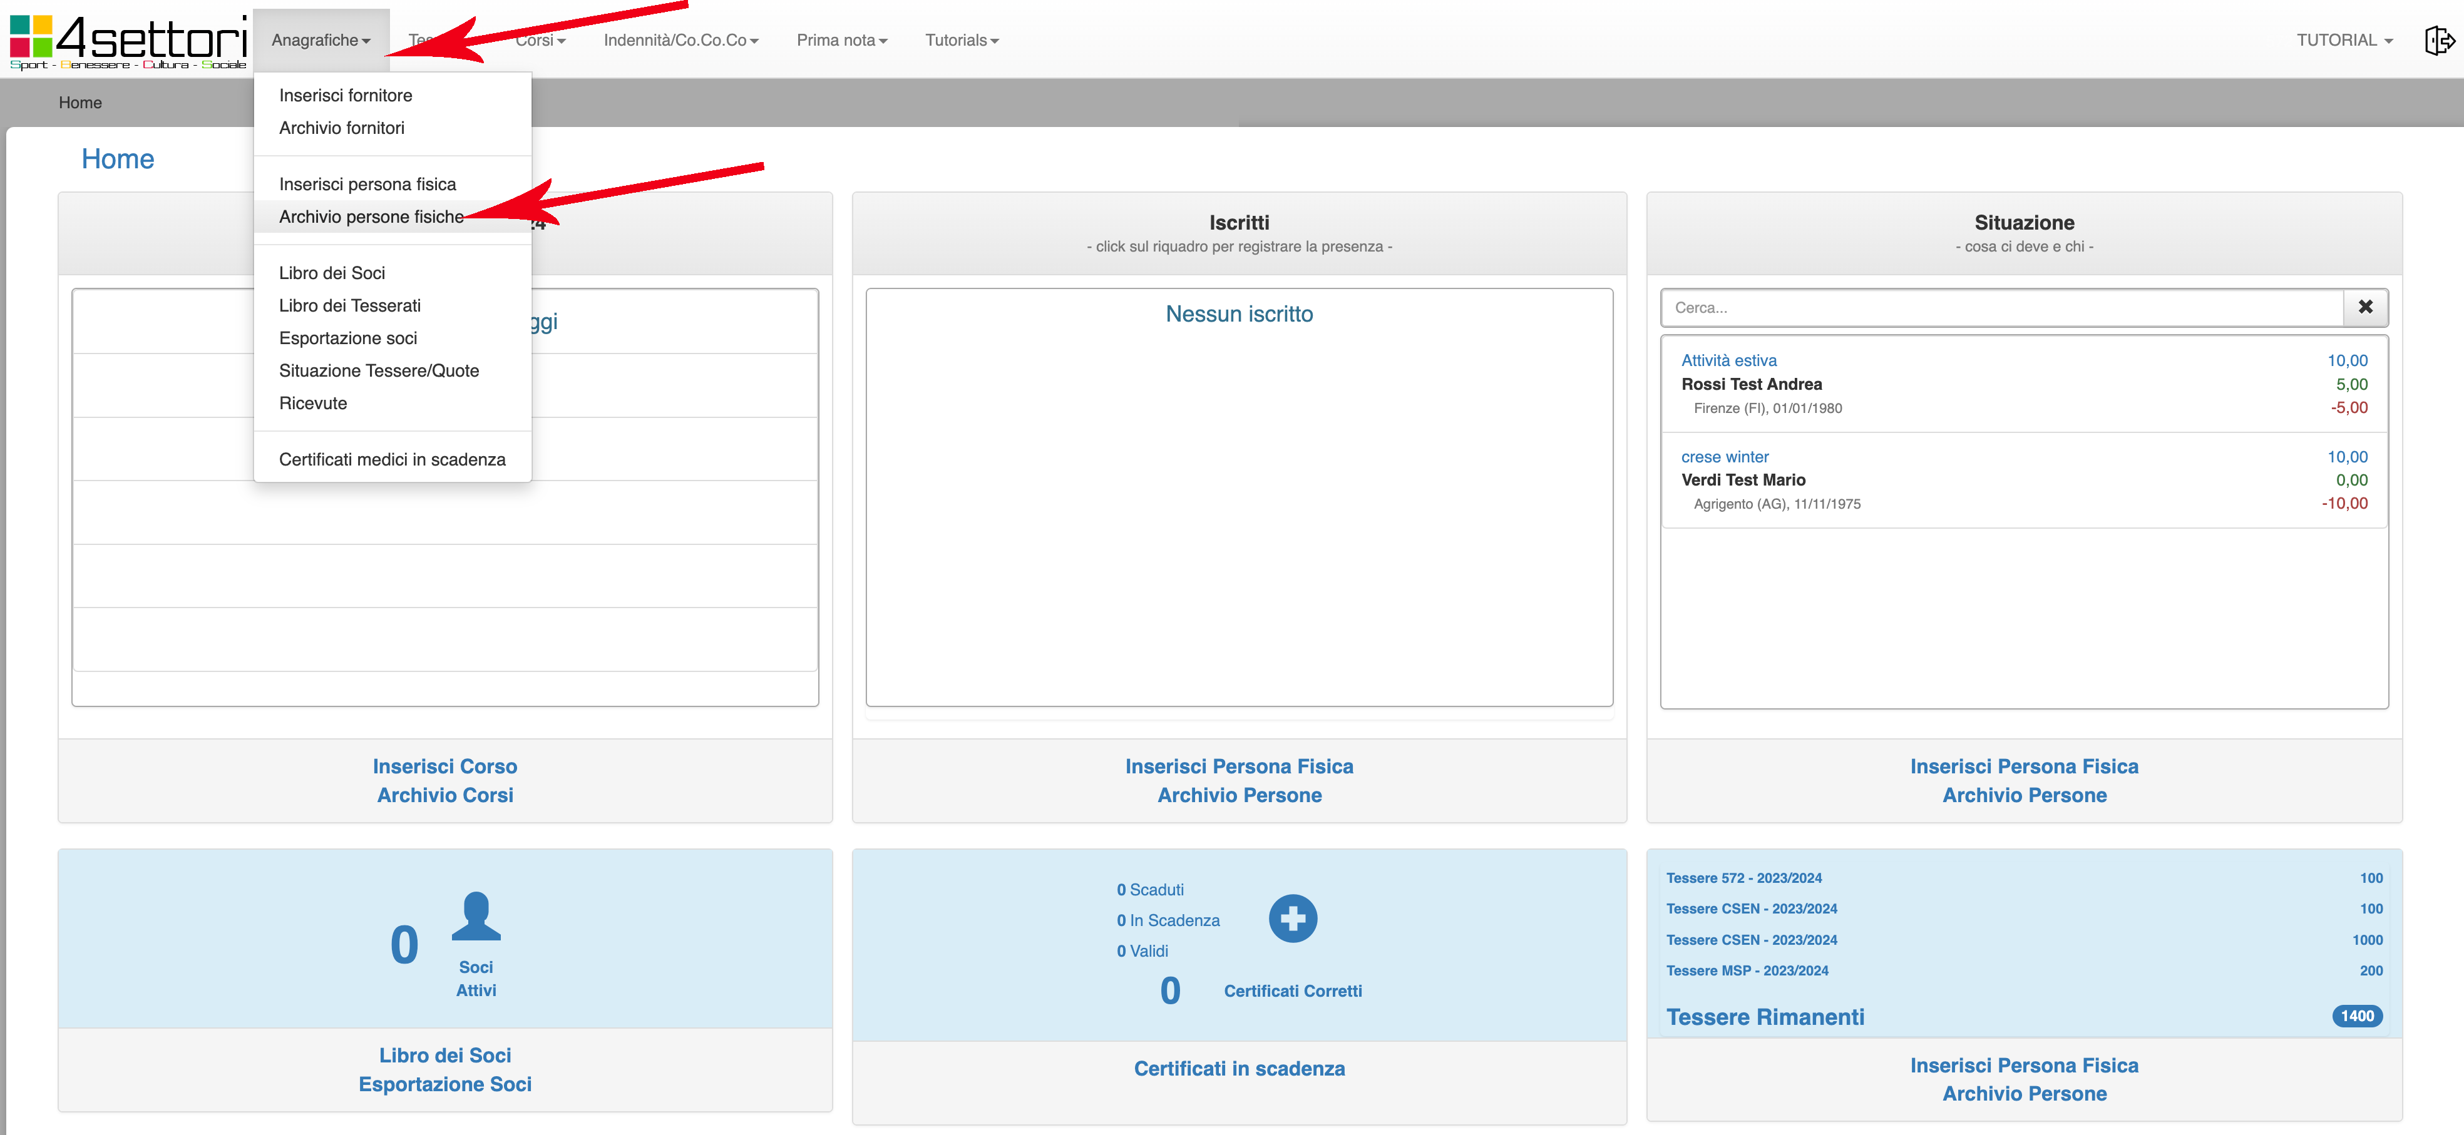This screenshot has width=2464, height=1135.
Task: Open the Attività estiva course link
Action: click(1728, 360)
